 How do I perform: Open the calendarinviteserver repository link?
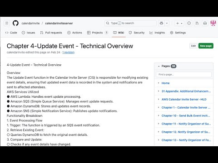(x=59, y=23)
